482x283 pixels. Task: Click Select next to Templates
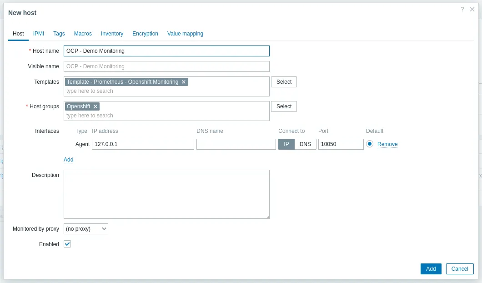coord(284,82)
